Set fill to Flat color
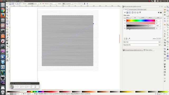The height and width of the screenshot is (95, 169). (x=127, y=12)
